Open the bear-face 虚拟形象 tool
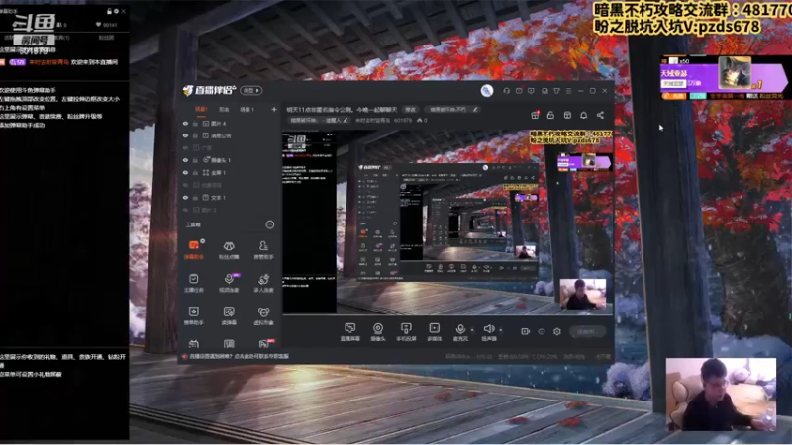Screen dimensions: 792x445 point(263,315)
